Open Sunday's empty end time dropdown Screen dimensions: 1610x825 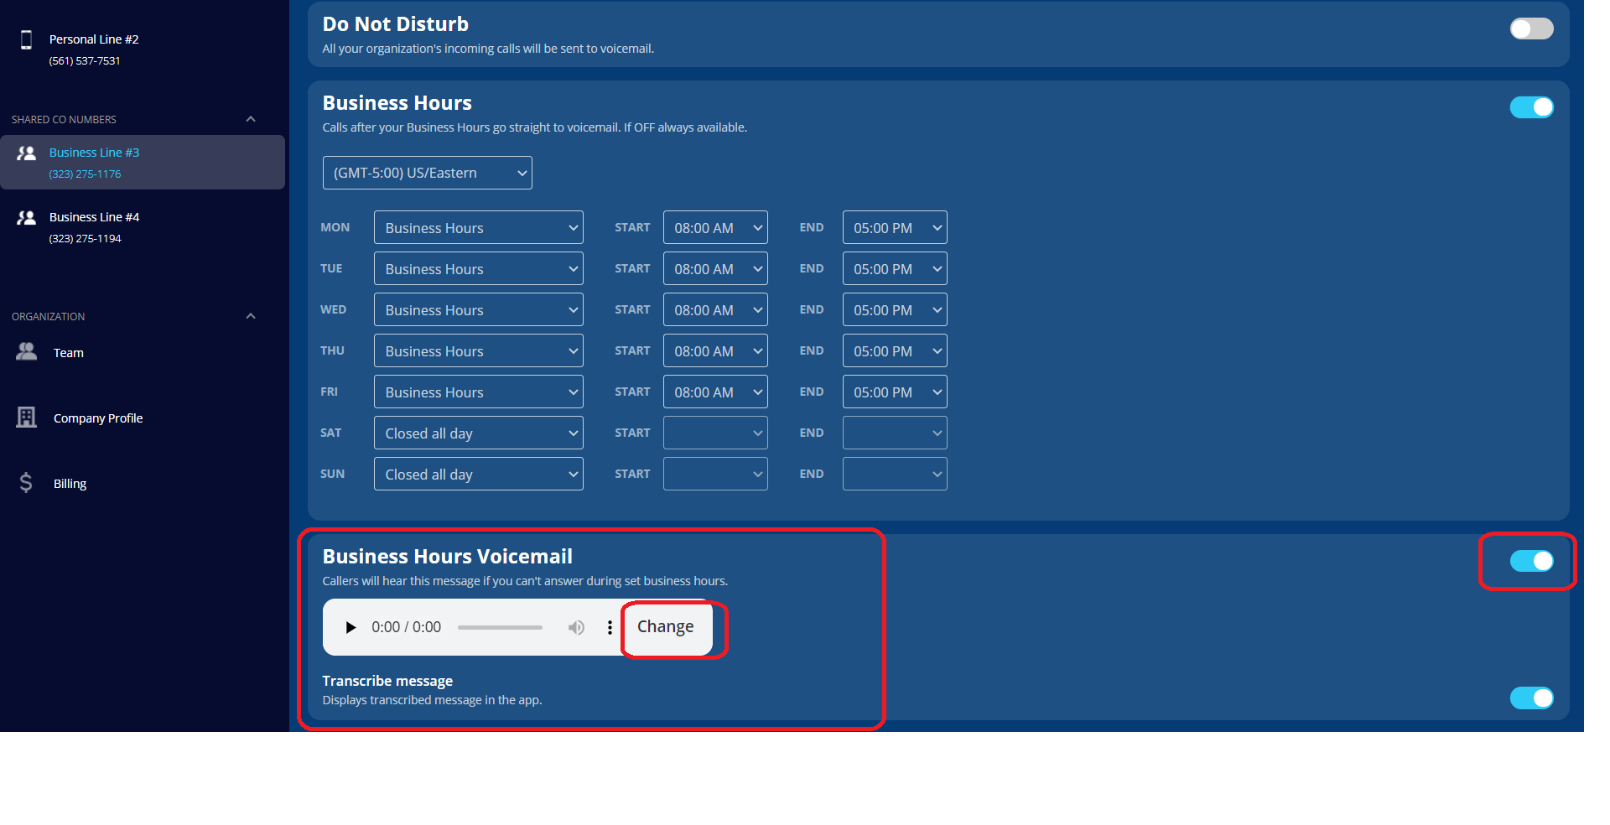(895, 474)
